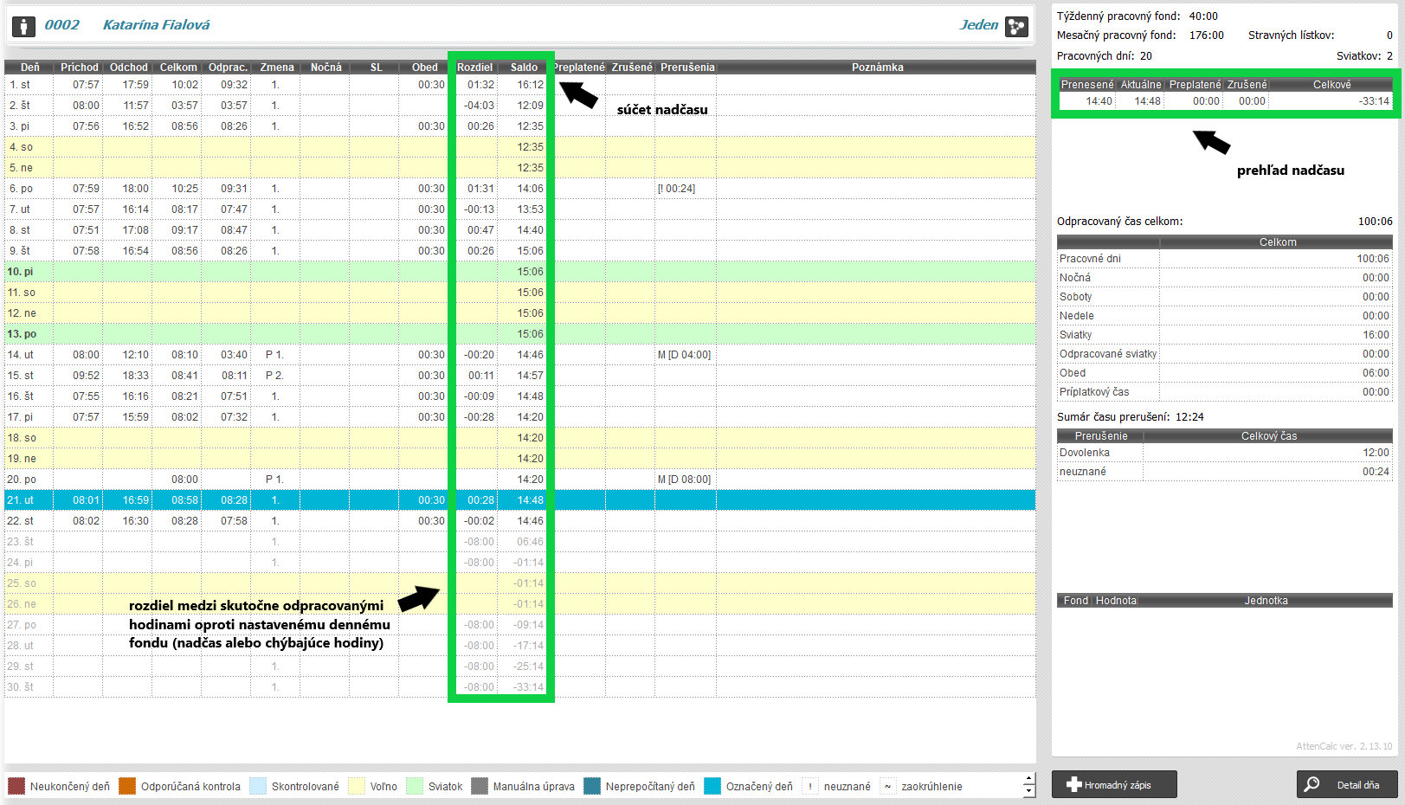Click the employee person icon
Image resolution: width=1405 pixels, height=805 pixels.
[x=23, y=27]
